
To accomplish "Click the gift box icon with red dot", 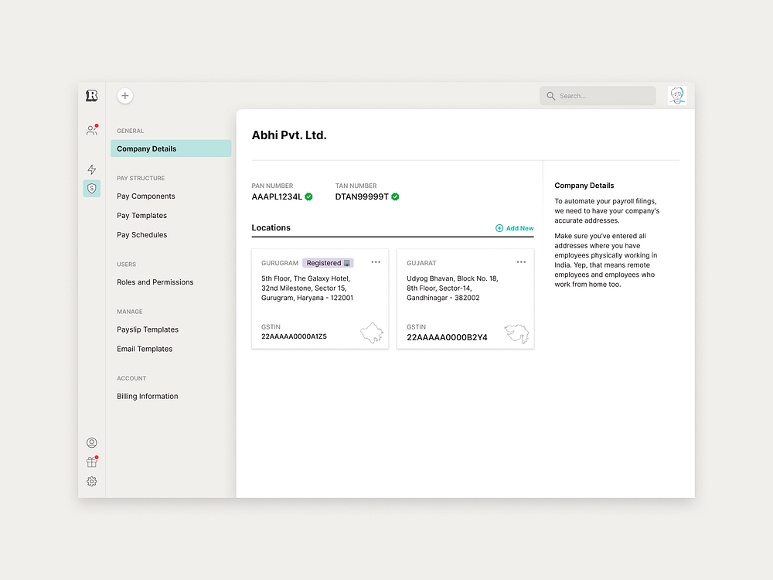I will [x=91, y=462].
